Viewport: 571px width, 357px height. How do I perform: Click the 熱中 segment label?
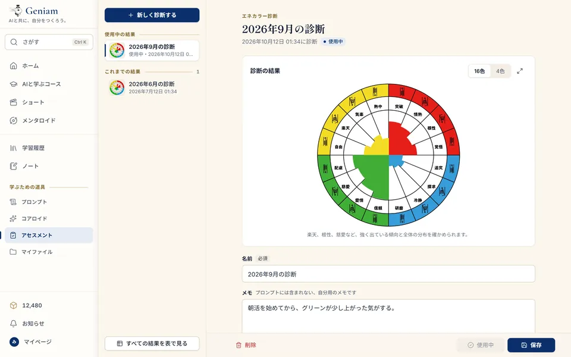378,107
